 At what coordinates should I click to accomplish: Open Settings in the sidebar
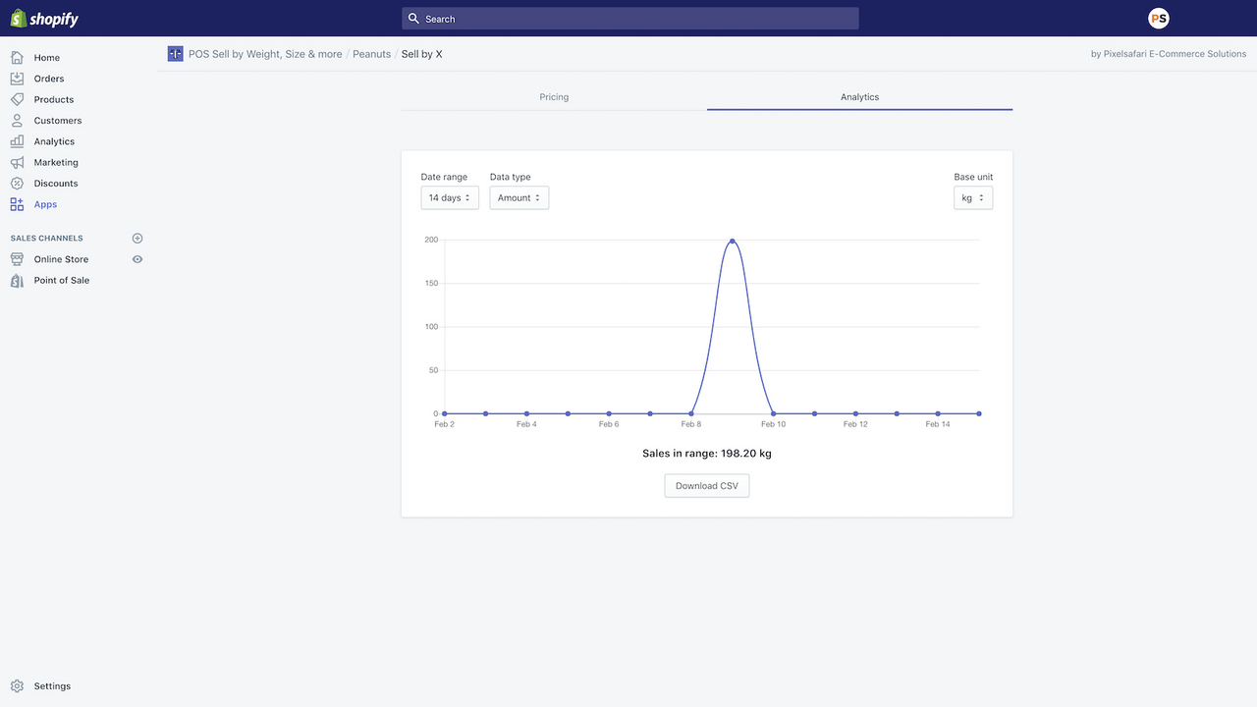[x=52, y=686]
